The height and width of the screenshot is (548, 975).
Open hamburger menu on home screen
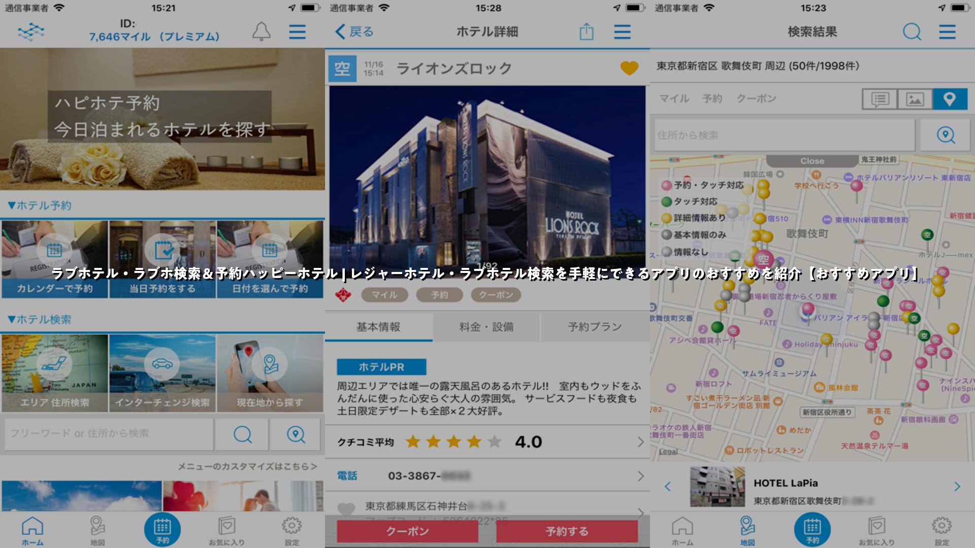coord(298,32)
